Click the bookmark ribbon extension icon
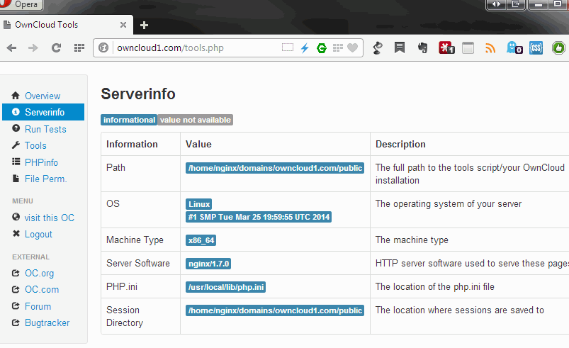The image size is (569, 348). (x=400, y=48)
